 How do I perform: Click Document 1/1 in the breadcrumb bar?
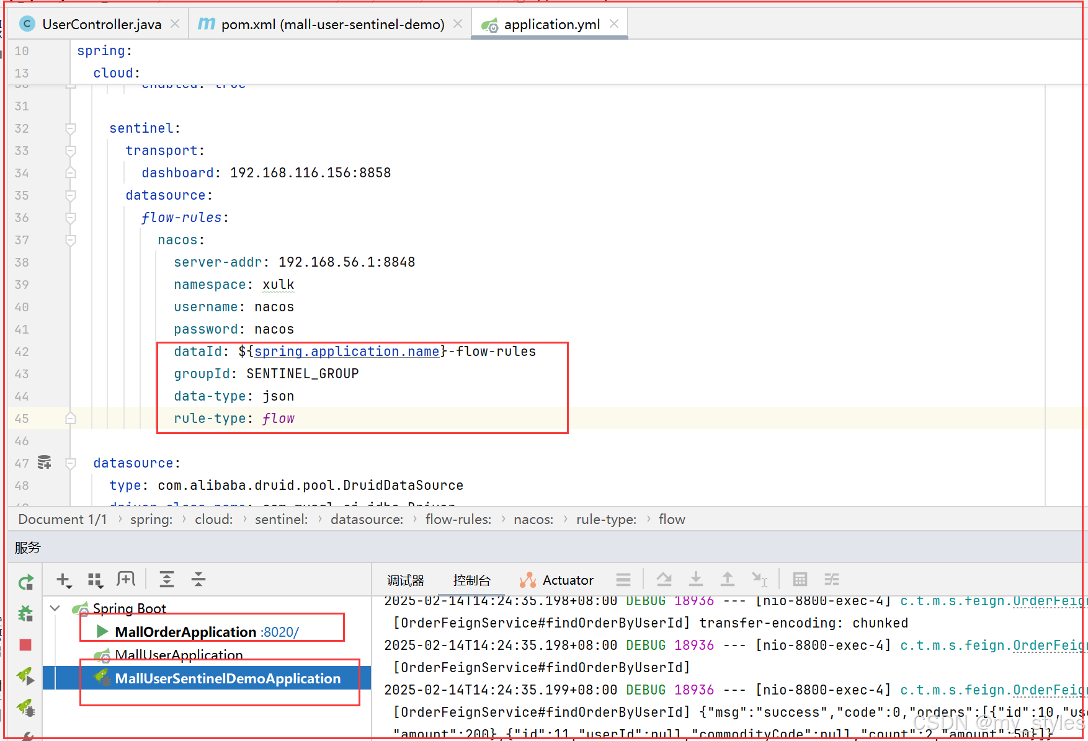[63, 520]
